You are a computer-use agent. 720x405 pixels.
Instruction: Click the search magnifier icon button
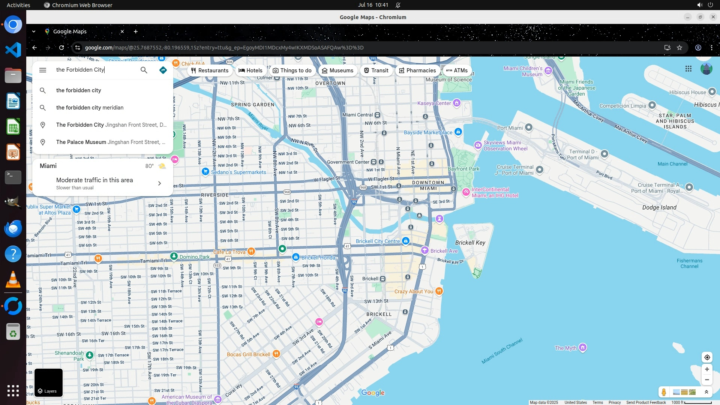click(x=144, y=70)
